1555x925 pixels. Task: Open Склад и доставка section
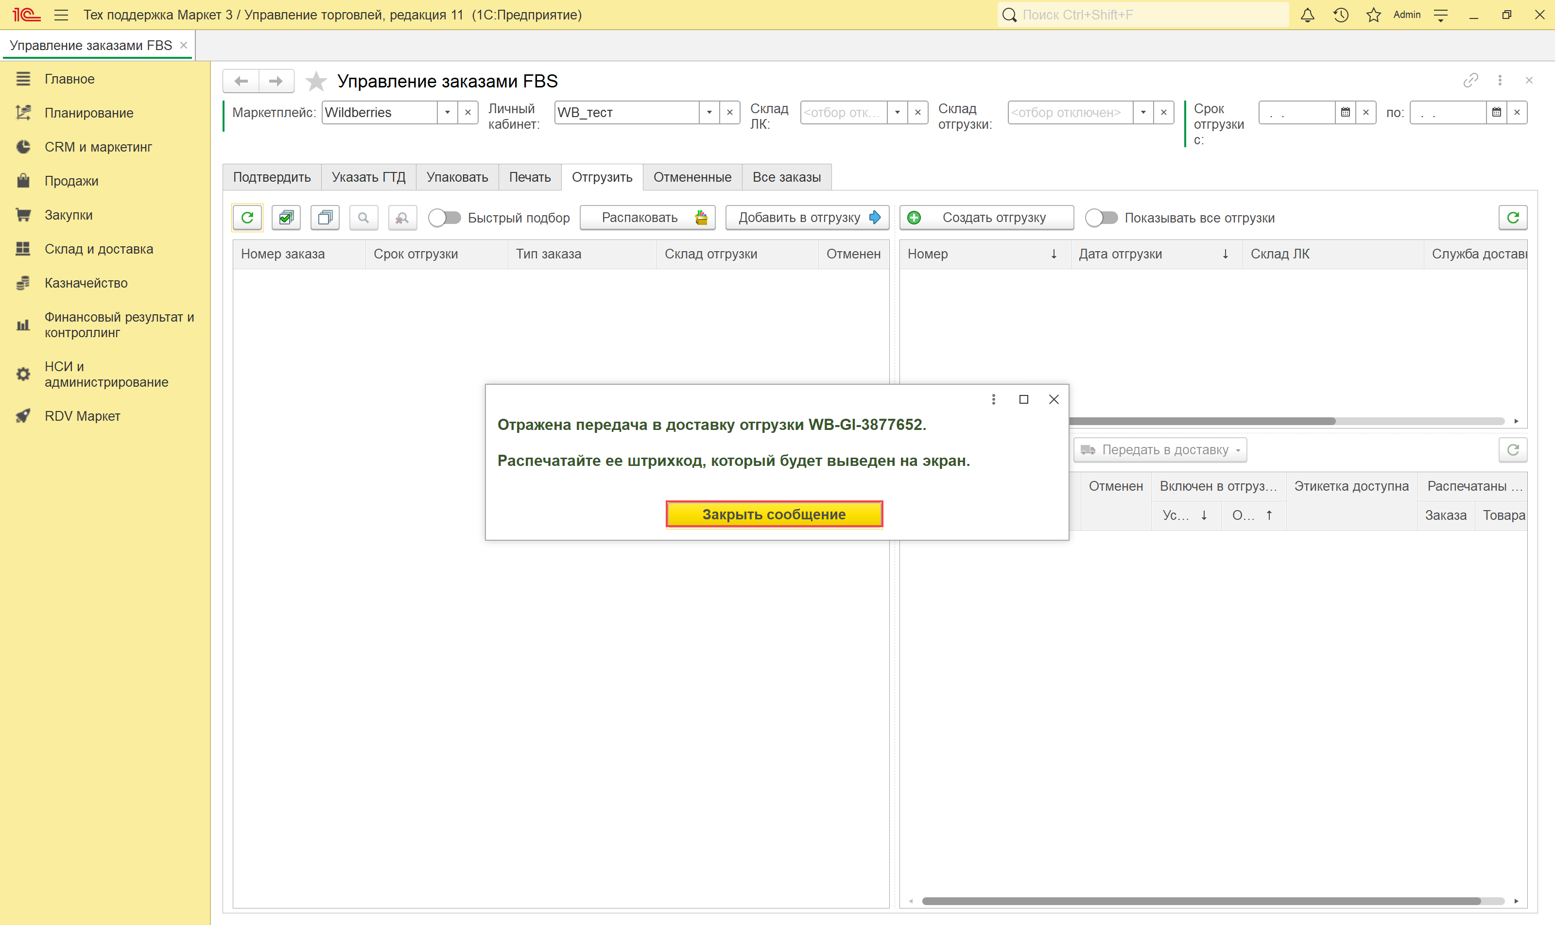(x=99, y=249)
